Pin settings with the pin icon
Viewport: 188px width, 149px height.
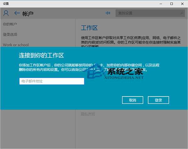(108, 13)
